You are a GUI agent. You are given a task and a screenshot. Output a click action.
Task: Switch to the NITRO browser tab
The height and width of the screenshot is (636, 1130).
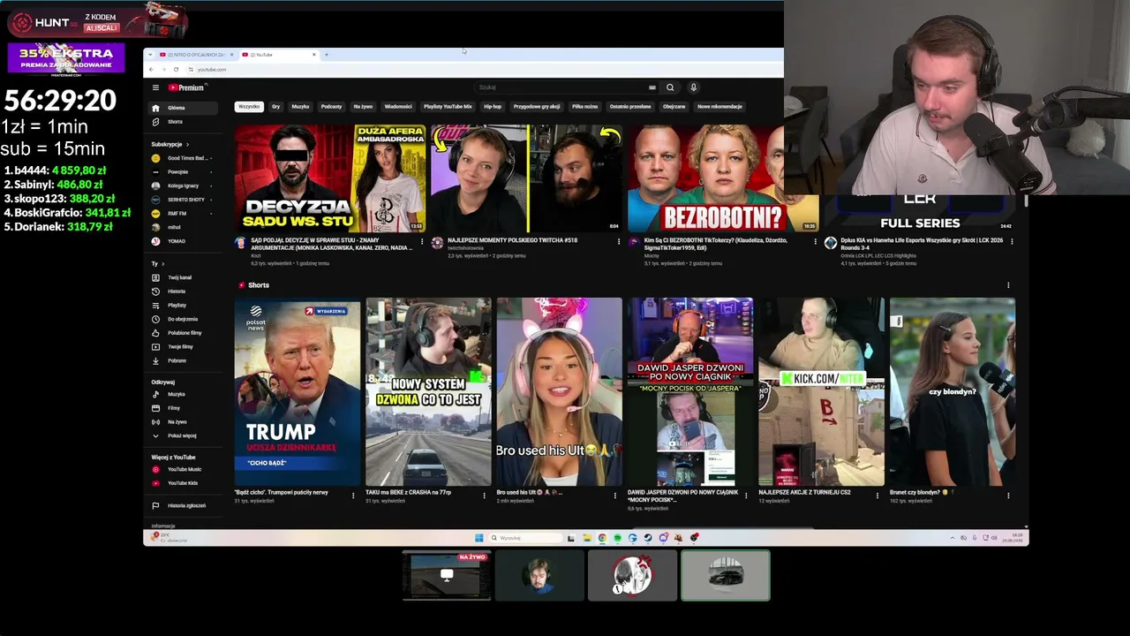click(x=196, y=55)
